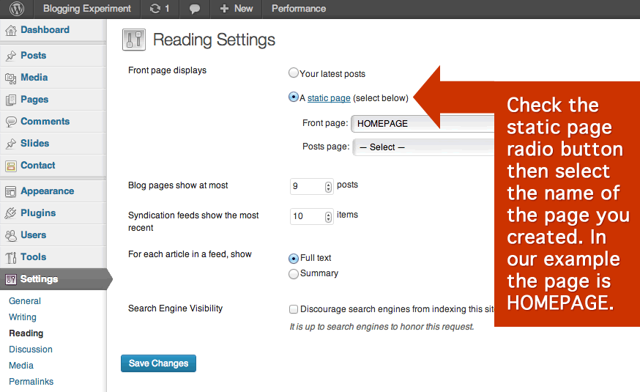Click the Posts pushpin icon
This screenshot has width=640, height=392.
(x=11, y=56)
